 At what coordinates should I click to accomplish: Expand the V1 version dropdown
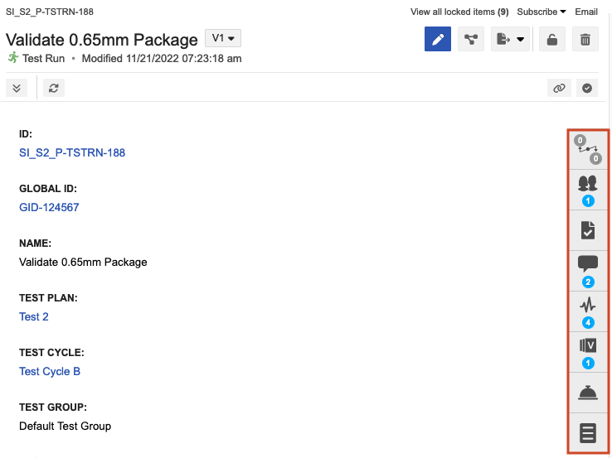pyautogui.click(x=223, y=38)
